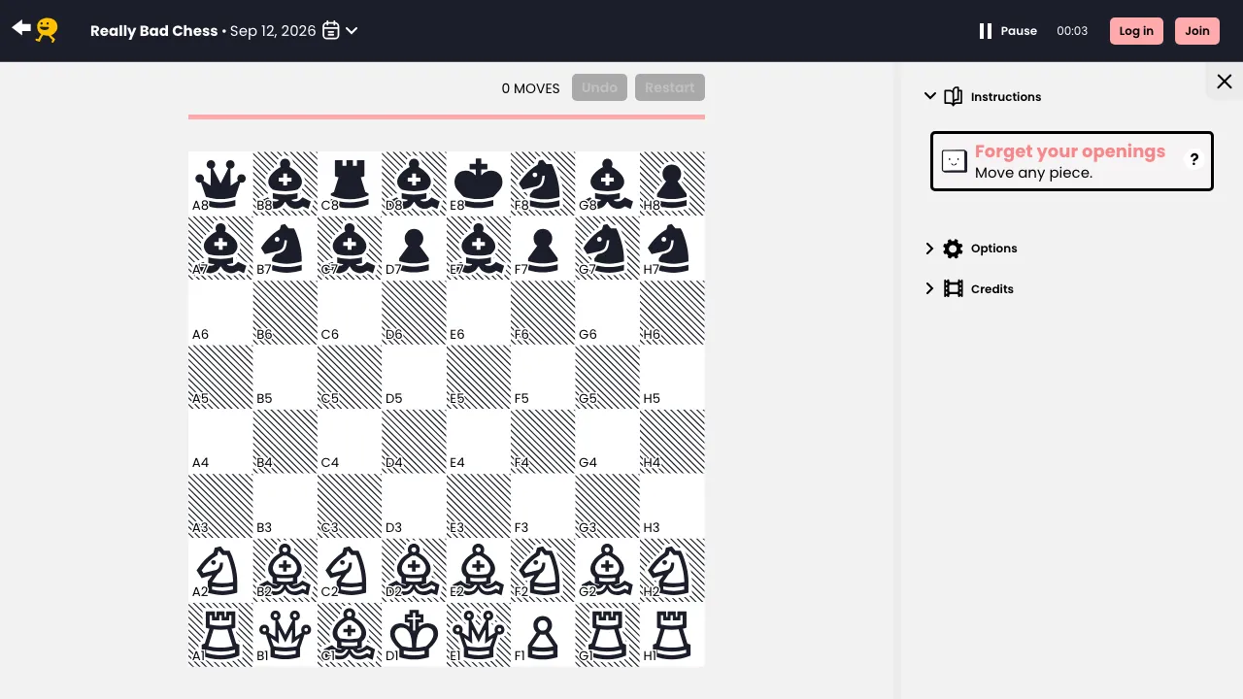The width and height of the screenshot is (1243, 699).
Task: Click the 0 MOVES counter text
Action: point(530,88)
